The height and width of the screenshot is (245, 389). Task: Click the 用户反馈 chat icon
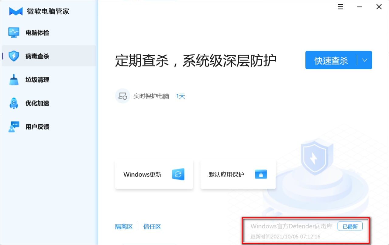click(x=14, y=127)
